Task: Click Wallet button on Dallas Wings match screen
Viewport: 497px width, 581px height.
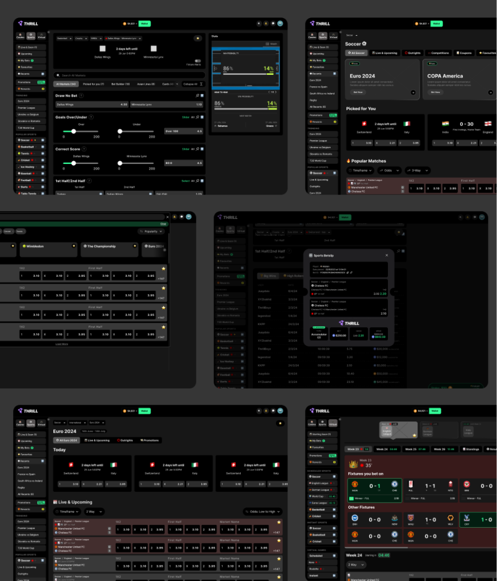Action: click(x=144, y=23)
